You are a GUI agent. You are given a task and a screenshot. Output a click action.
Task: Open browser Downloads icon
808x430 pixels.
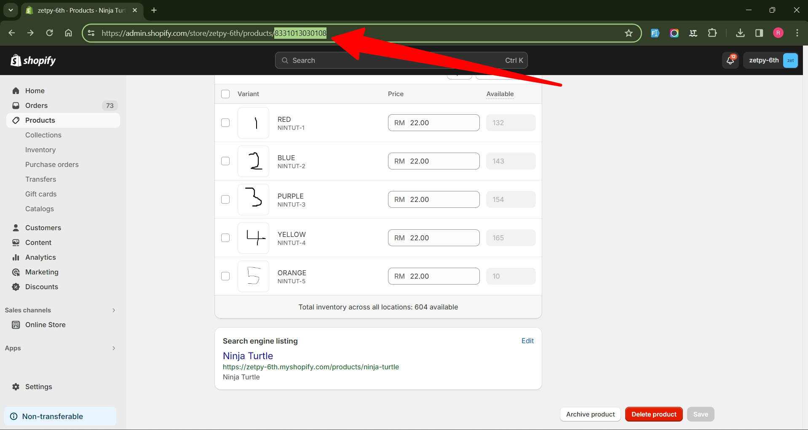pos(740,33)
